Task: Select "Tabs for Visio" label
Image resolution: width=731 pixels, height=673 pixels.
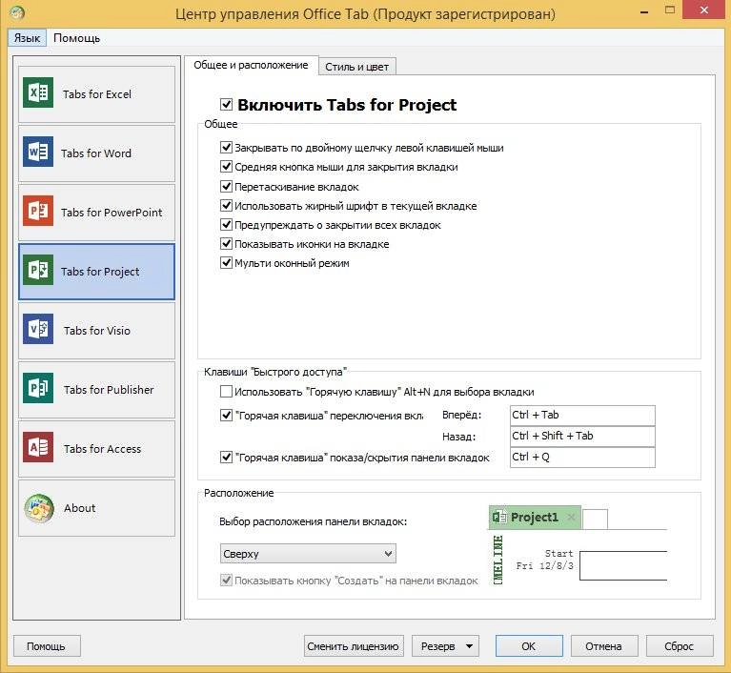Action: point(97,331)
